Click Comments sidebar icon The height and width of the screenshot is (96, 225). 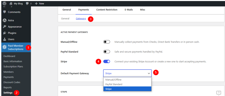(x=5, y=12)
